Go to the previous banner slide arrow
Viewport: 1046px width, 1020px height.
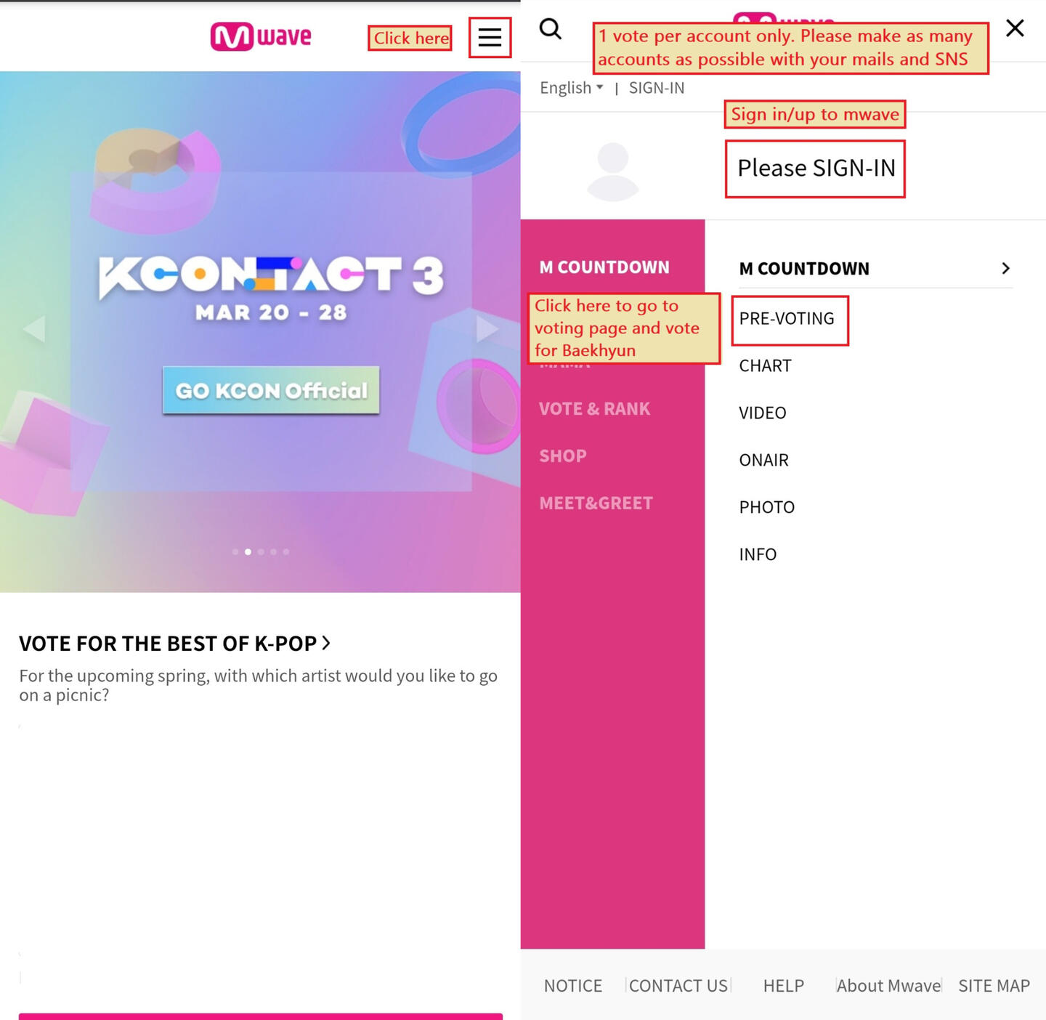pyautogui.click(x=34, y=328)
